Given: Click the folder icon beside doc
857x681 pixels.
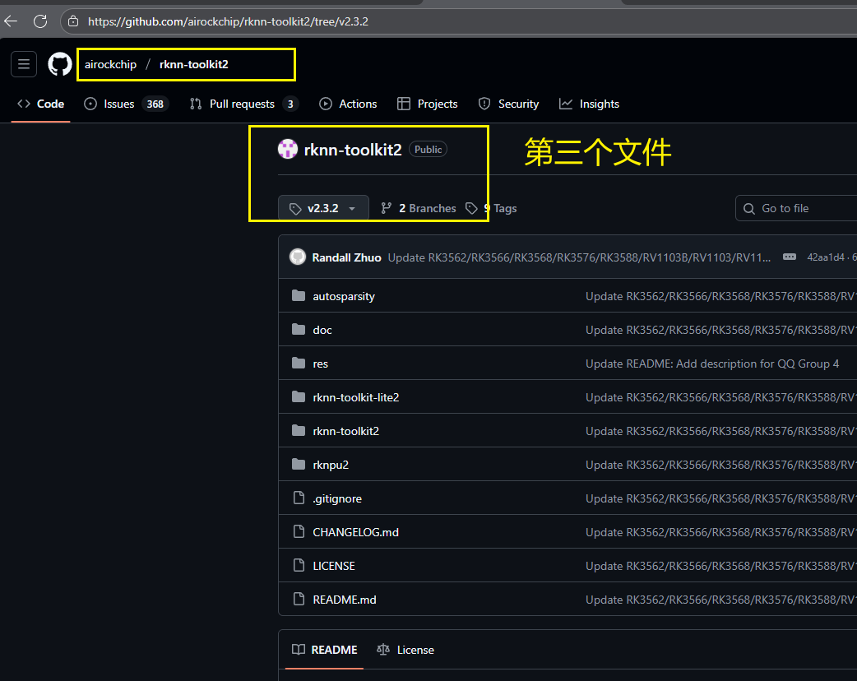Looking at the screenshot, I should click(299, 330).
